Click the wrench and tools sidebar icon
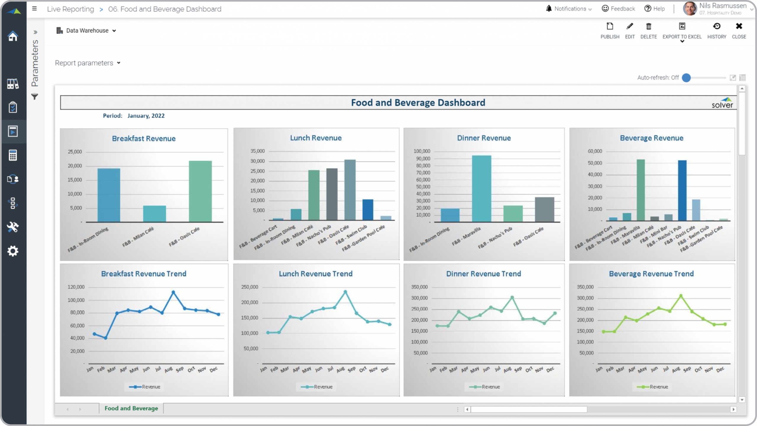Image resolution: width=757 pixels, height=426 pixels. [x=13, y=227]
